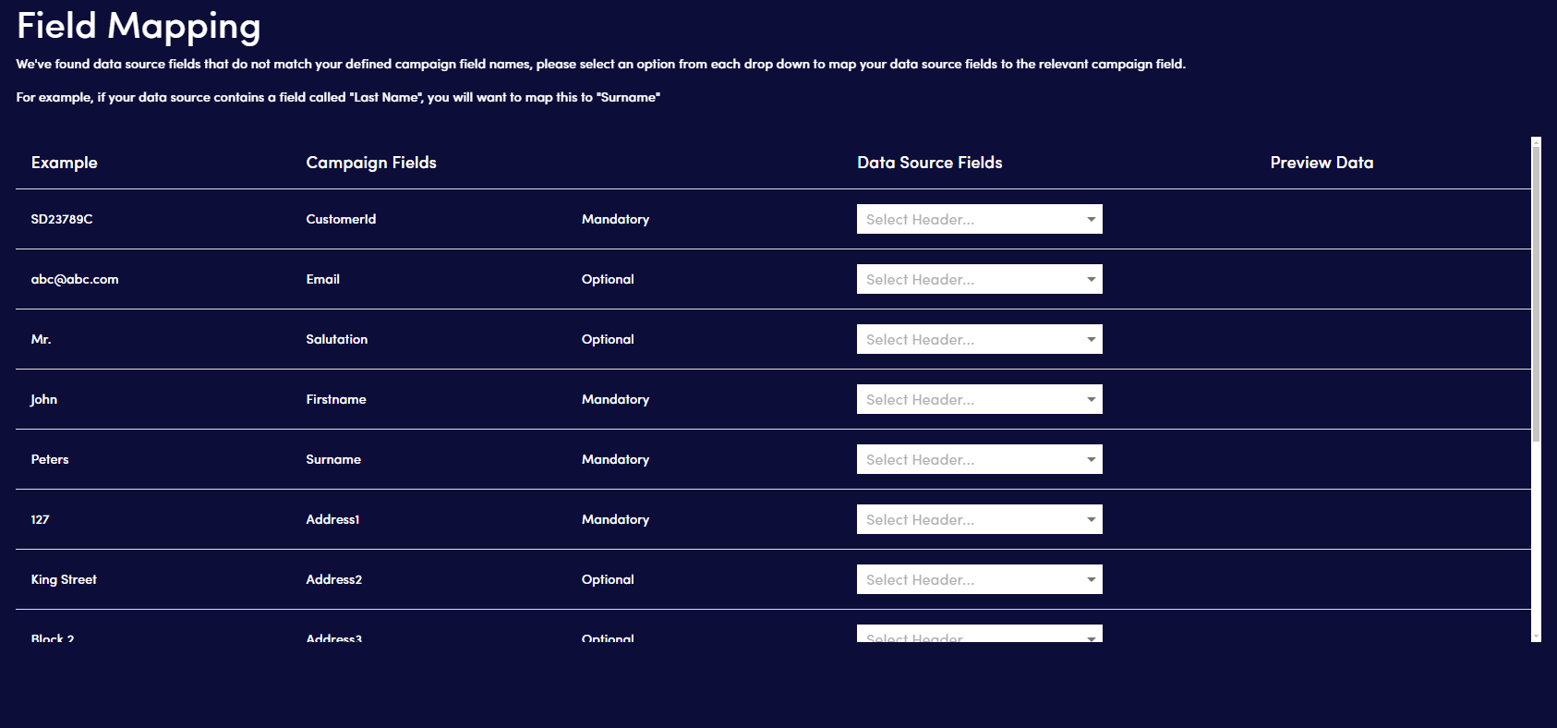This screenshot has height=728, width=1557.
Task: Expand the Salutation Select Header dropdown
Action: tap(979, 339)
